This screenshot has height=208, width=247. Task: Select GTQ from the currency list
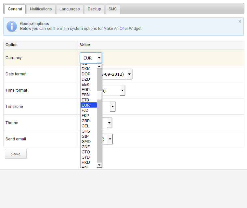(88, 152)
